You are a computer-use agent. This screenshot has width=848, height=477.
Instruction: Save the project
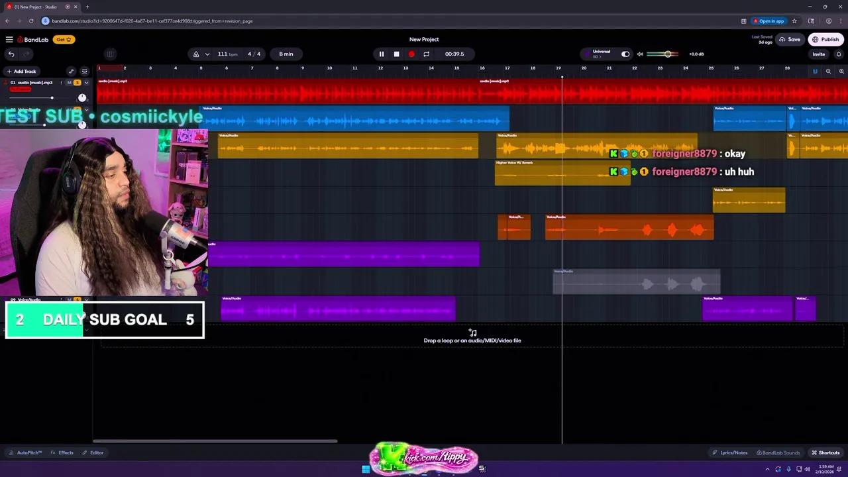click(790, 40)
